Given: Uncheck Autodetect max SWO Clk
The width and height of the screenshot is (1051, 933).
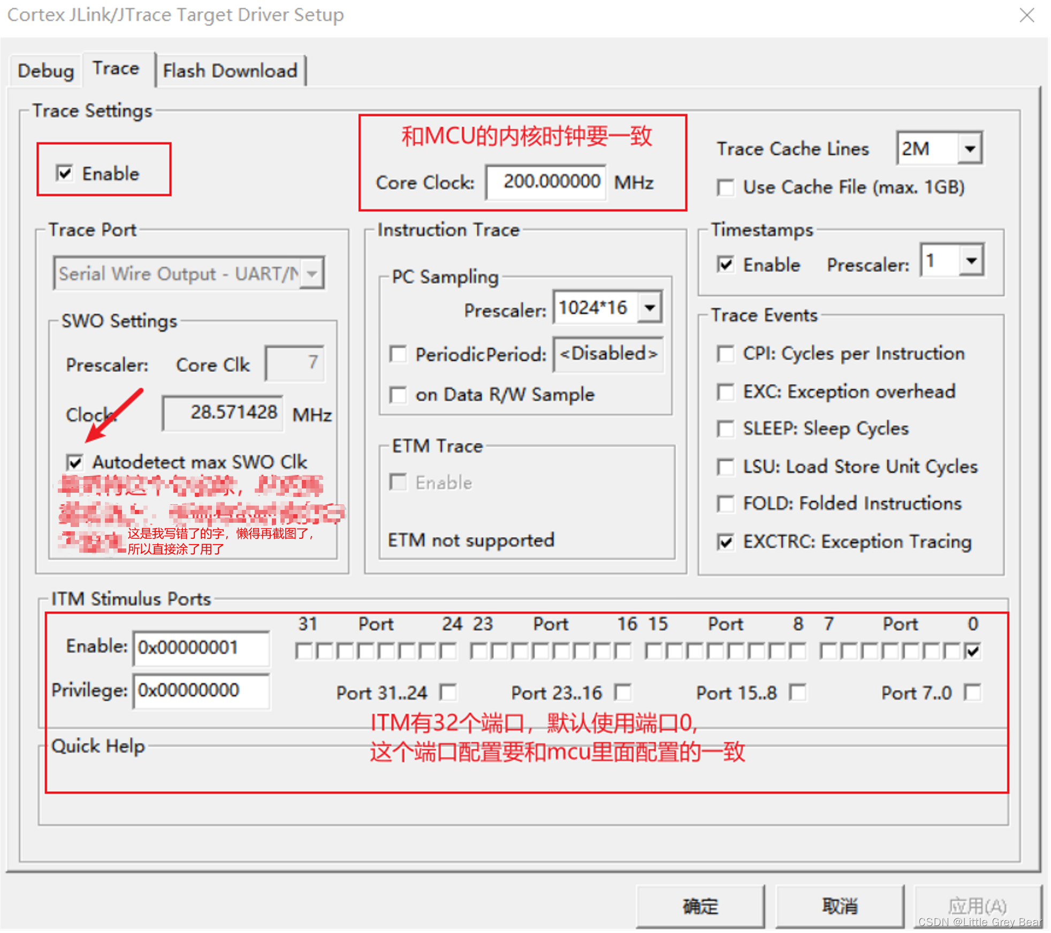Looking at the screenshot, I should click(x=75, y=462).
